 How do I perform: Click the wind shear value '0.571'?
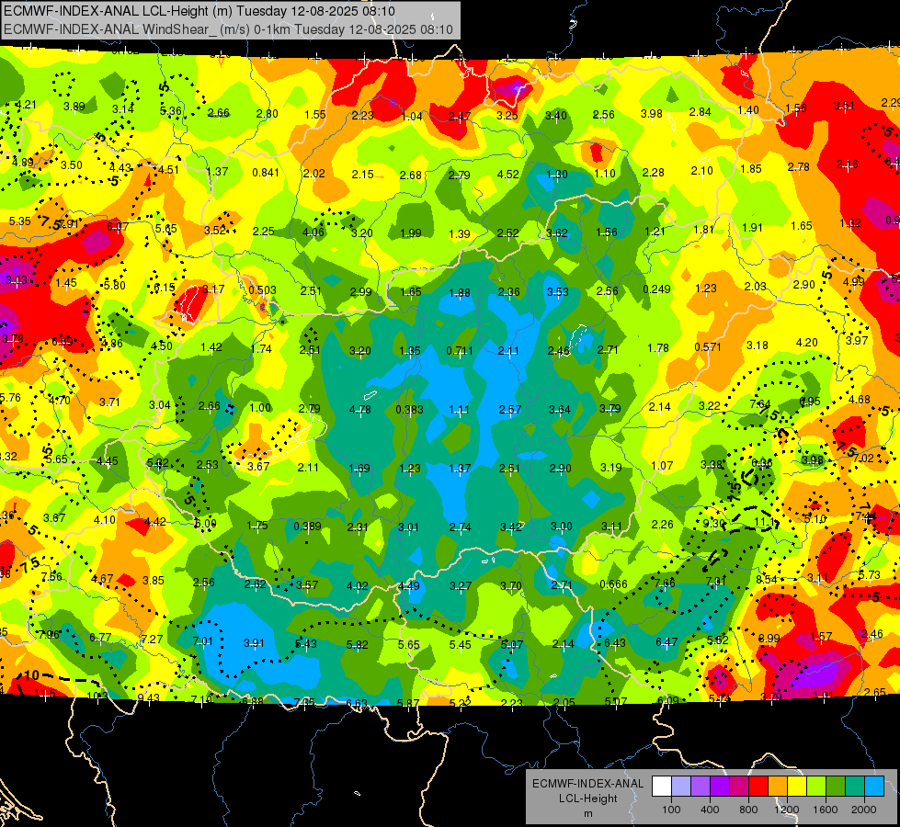[708, 346]
